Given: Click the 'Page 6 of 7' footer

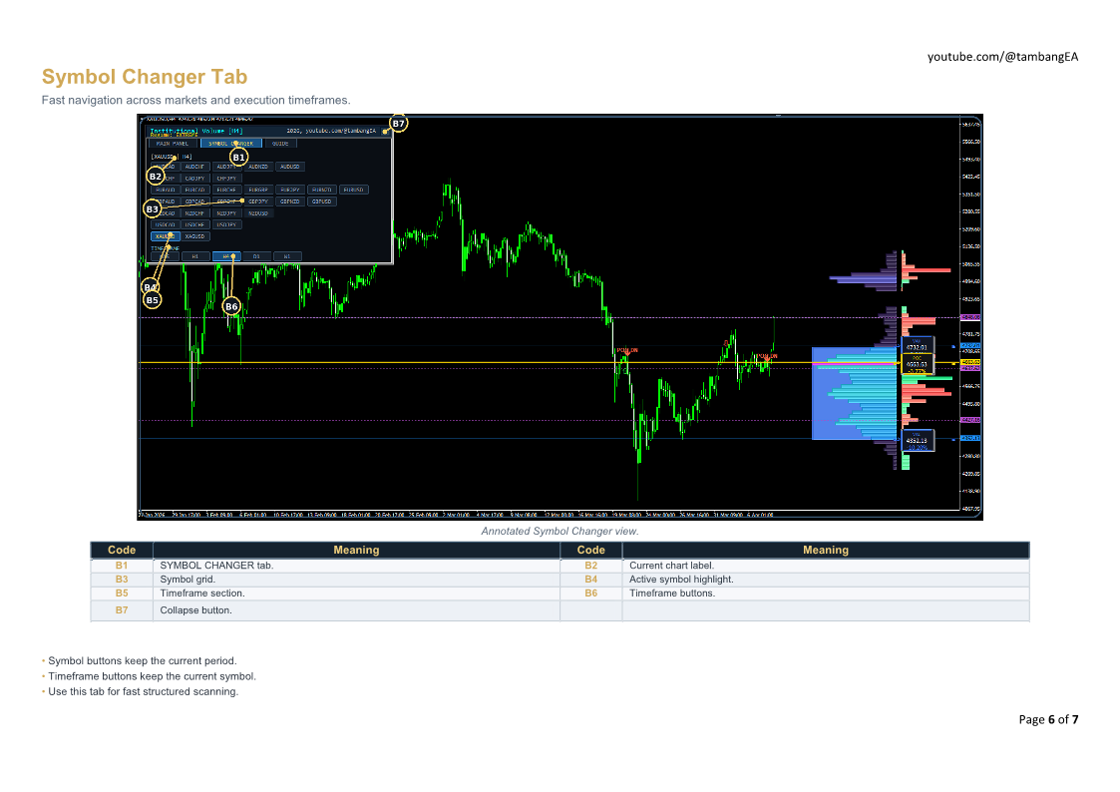Looking at the screenshot, I should pyautogui.click(x=1048, y=720).
